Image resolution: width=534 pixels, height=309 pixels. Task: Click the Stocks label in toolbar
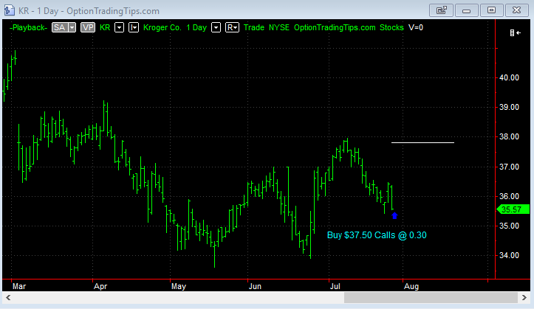pos(391,27)
